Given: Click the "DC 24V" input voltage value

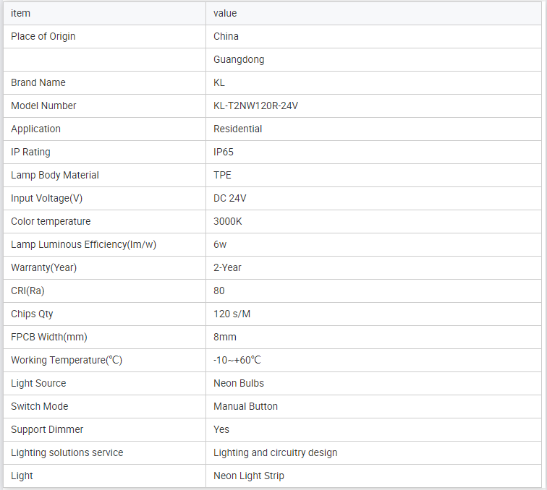Looking at the screenshot, I should click(230, 198).
